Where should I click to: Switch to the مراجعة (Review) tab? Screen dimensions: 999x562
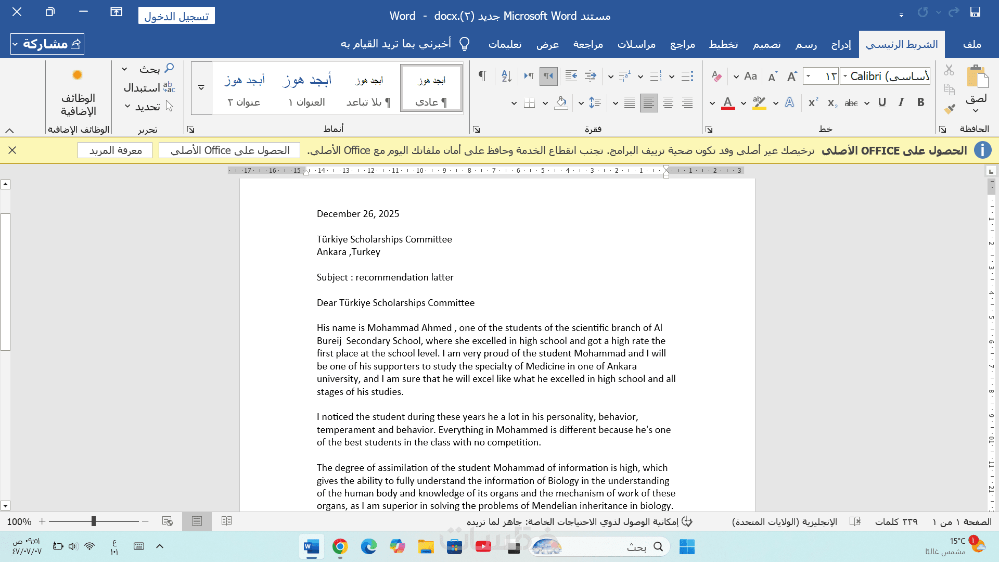point(588,44)
